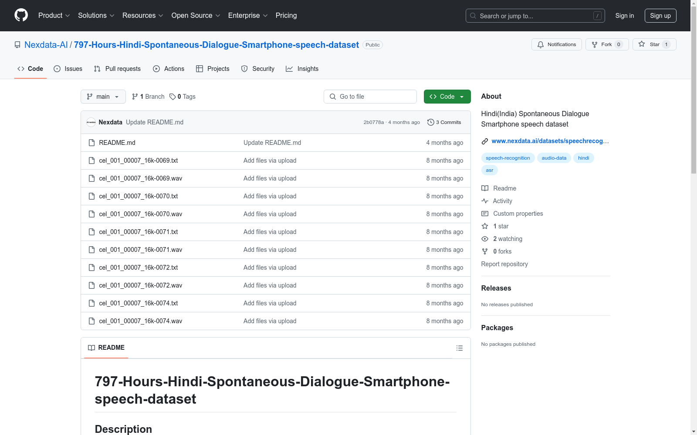Switch to the Projects tab
Viewport: 697px width, 435px height.
click(213, 69)
